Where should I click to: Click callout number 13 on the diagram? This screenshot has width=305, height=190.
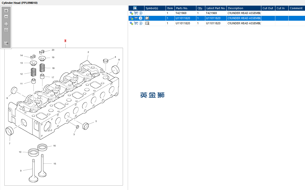(21, 63)
